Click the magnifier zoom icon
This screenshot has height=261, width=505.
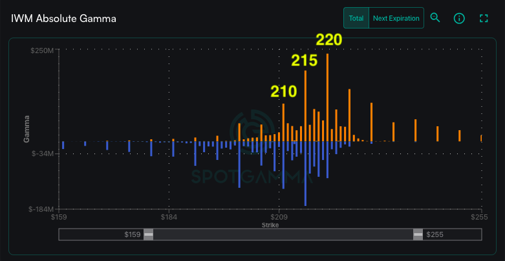(435, 18)
